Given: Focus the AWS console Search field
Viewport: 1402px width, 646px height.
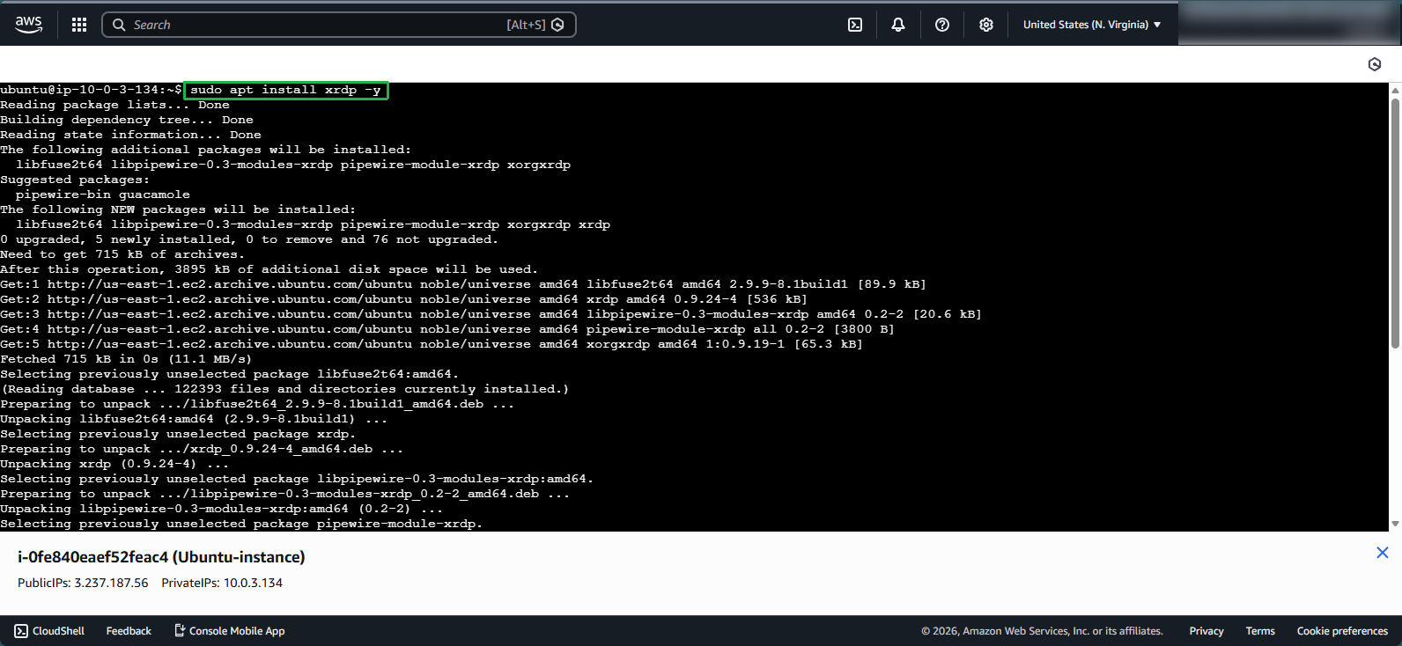Looking at the screenshot, I should (339, 25).
